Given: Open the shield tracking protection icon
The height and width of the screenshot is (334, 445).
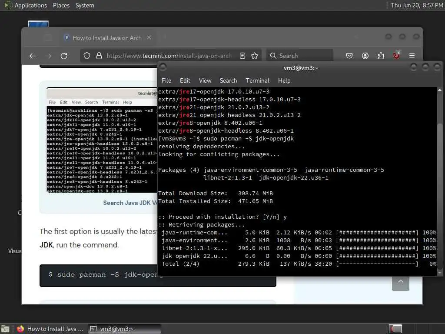Looking at the screenshot, I should [x=87, y=56].
